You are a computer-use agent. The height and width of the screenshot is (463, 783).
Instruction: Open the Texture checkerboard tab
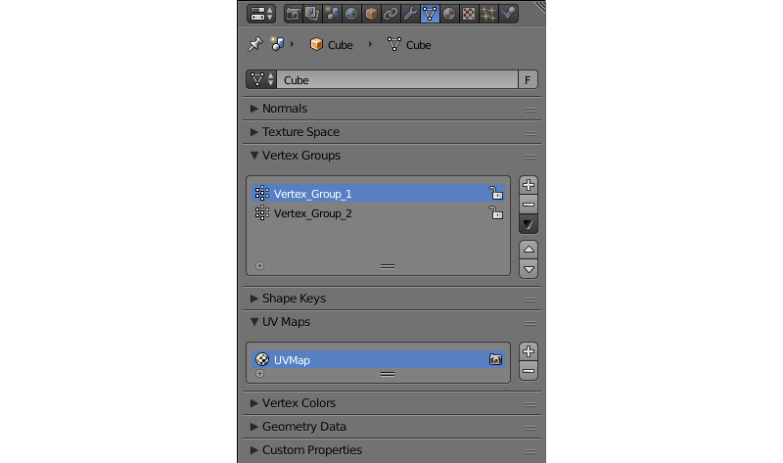click(469, 14)
